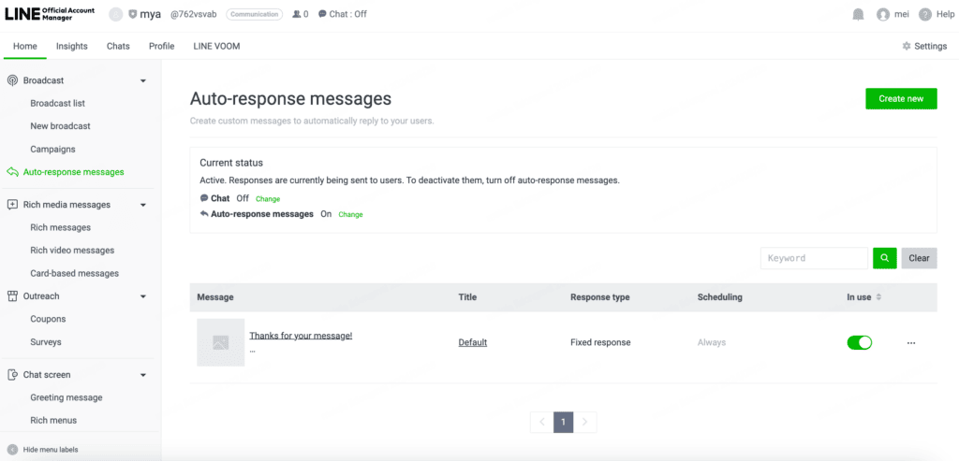Click the Create new button

coord(901,99)
